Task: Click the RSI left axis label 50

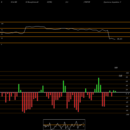Action: pyautogui.click(x=2, y=34)
